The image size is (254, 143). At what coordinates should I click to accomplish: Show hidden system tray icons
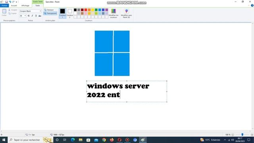pyautogui.click(x=225, y=140)
